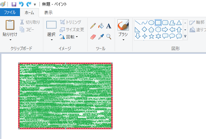This screenshot has width=206, height=139.
Task: Select the Up arrow shape
Action: coord(179,29)
